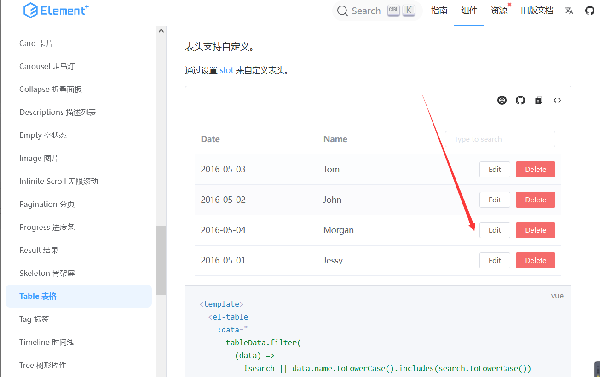Click name cell Morgan
The height and width of the screenshot is (377, 600).
coord(339,230)
